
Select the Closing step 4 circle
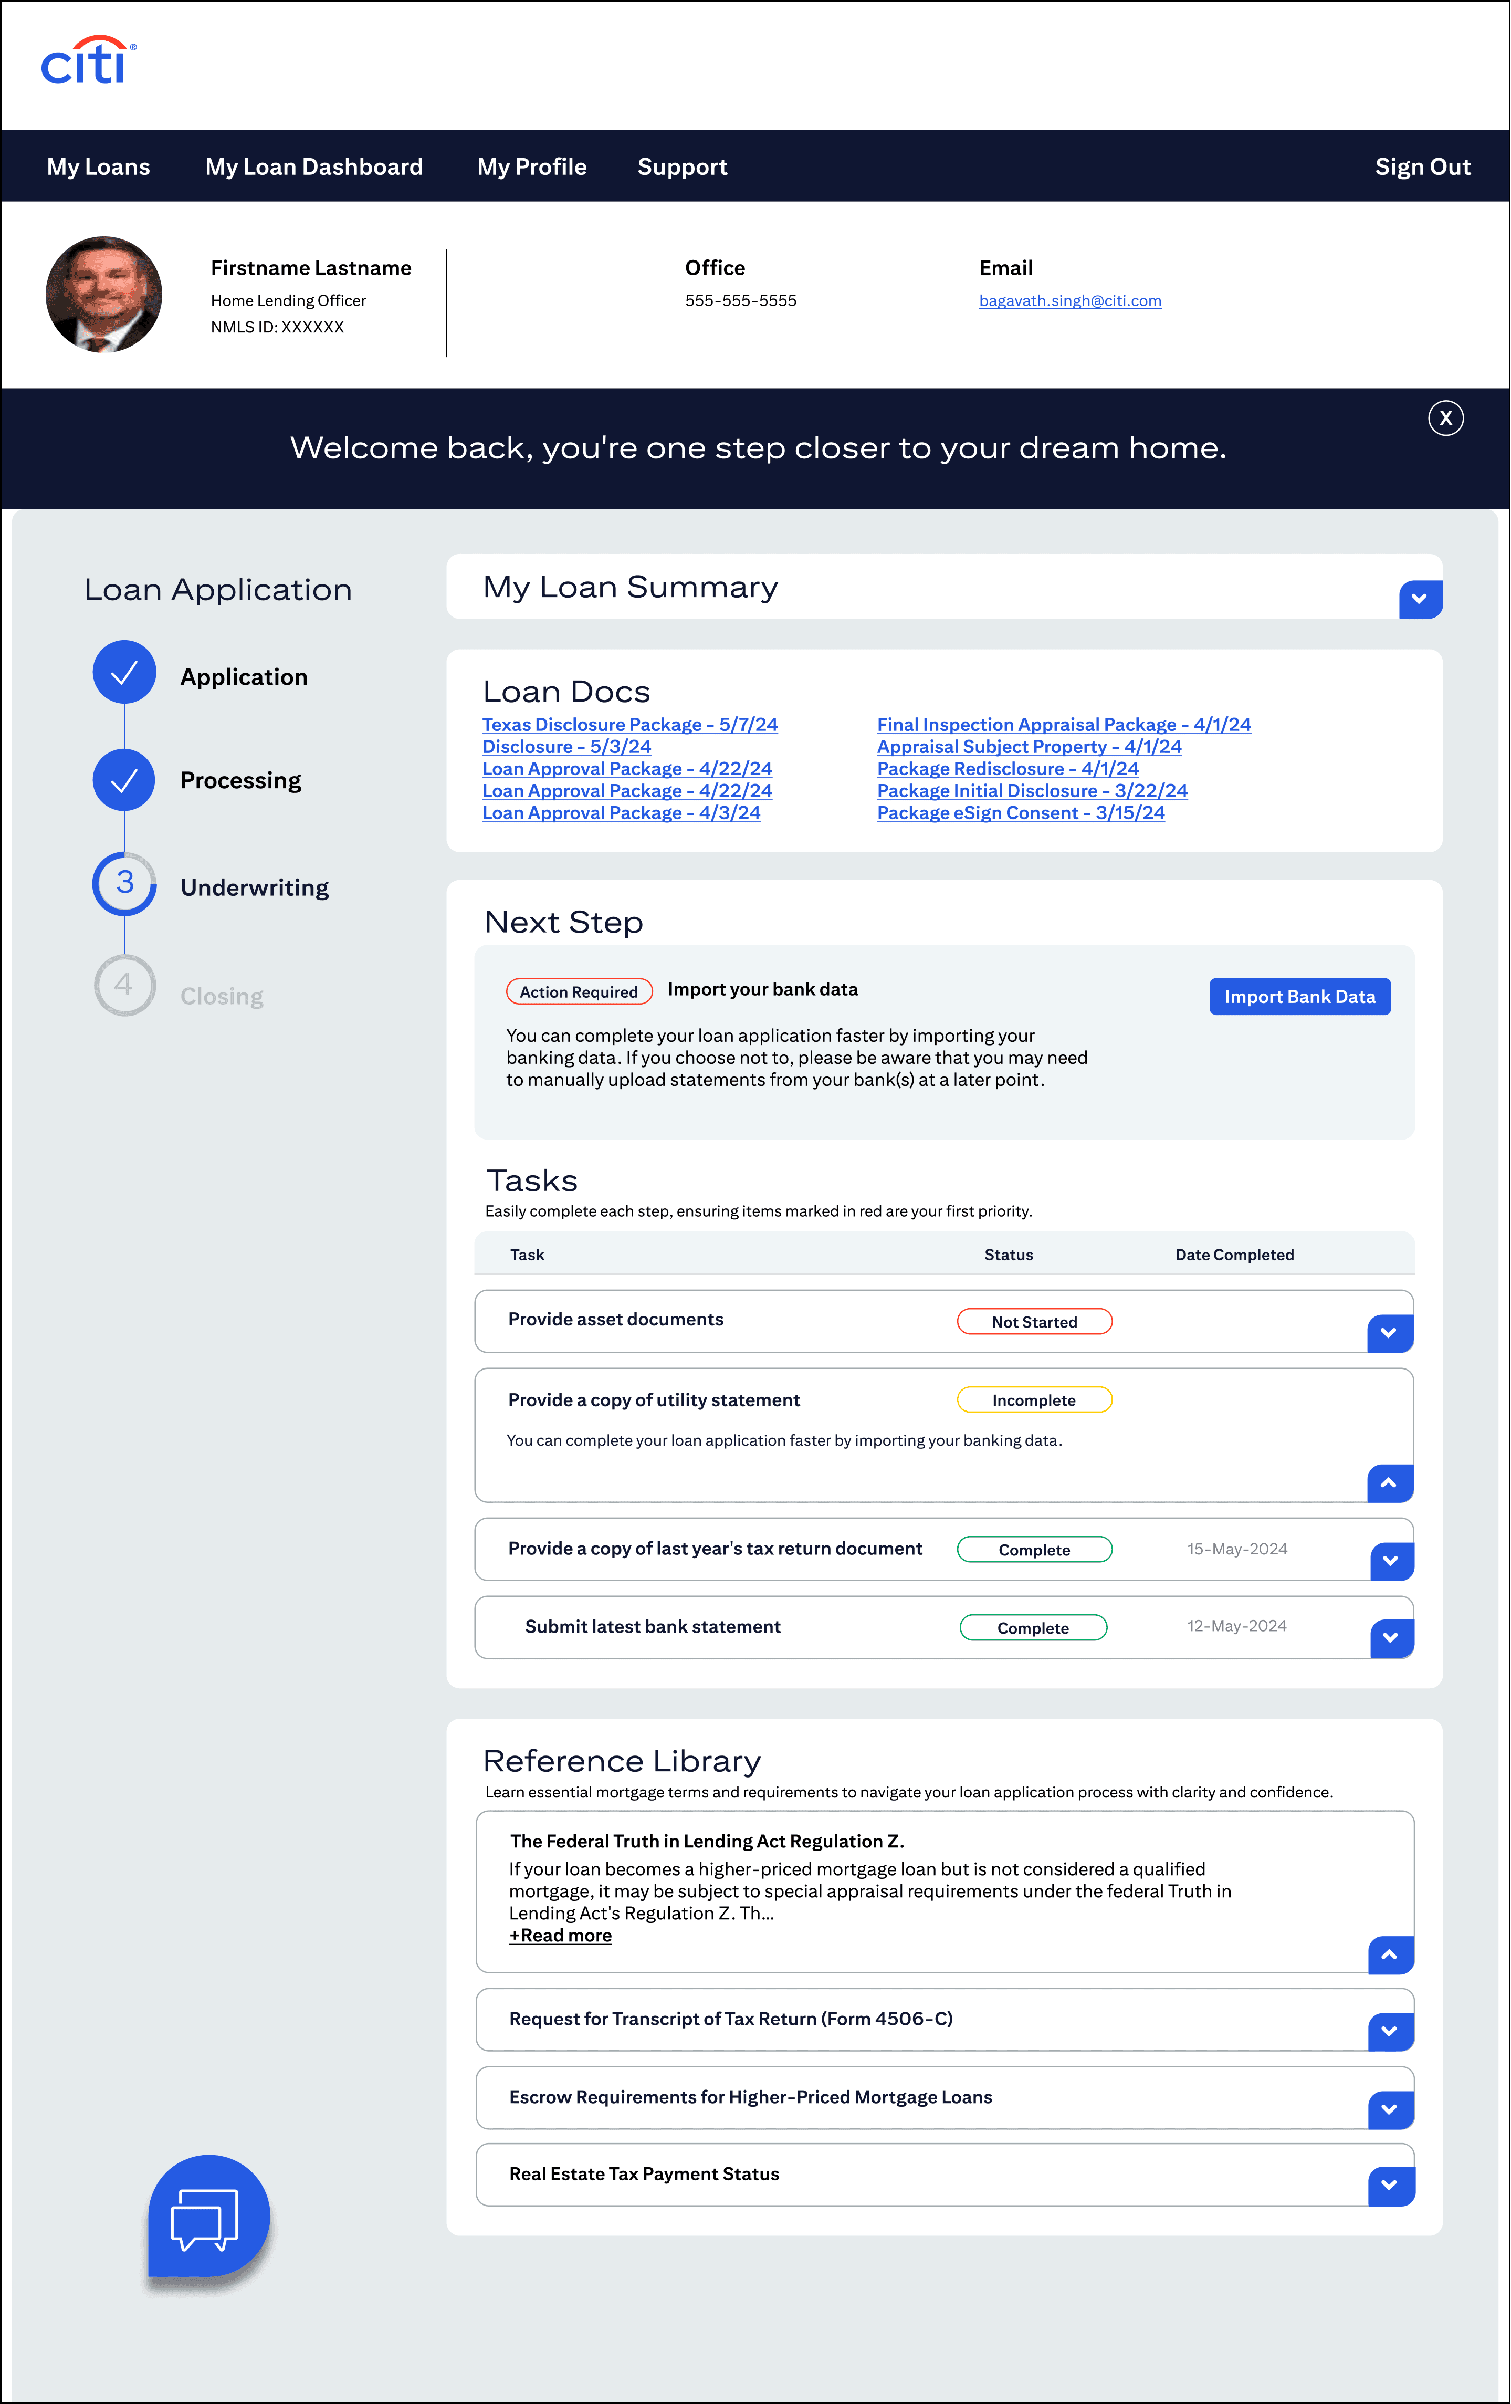pyautogui.click(x=124, y=985)
